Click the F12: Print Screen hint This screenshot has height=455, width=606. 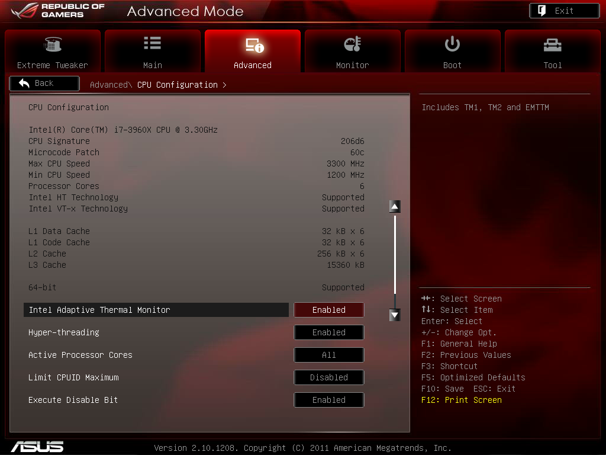pos(462,400)
